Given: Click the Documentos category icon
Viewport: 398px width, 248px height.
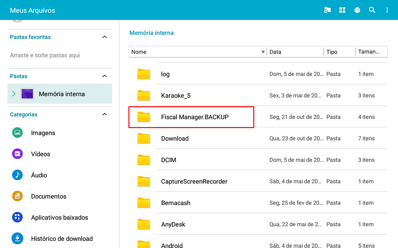Looking at the screenshot, I should tap(18, 196).
